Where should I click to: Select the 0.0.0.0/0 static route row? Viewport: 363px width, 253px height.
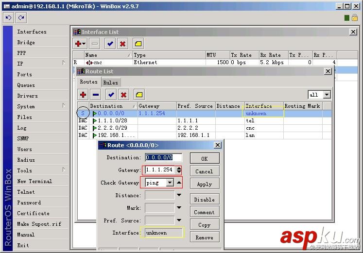(x=205, y=113)
